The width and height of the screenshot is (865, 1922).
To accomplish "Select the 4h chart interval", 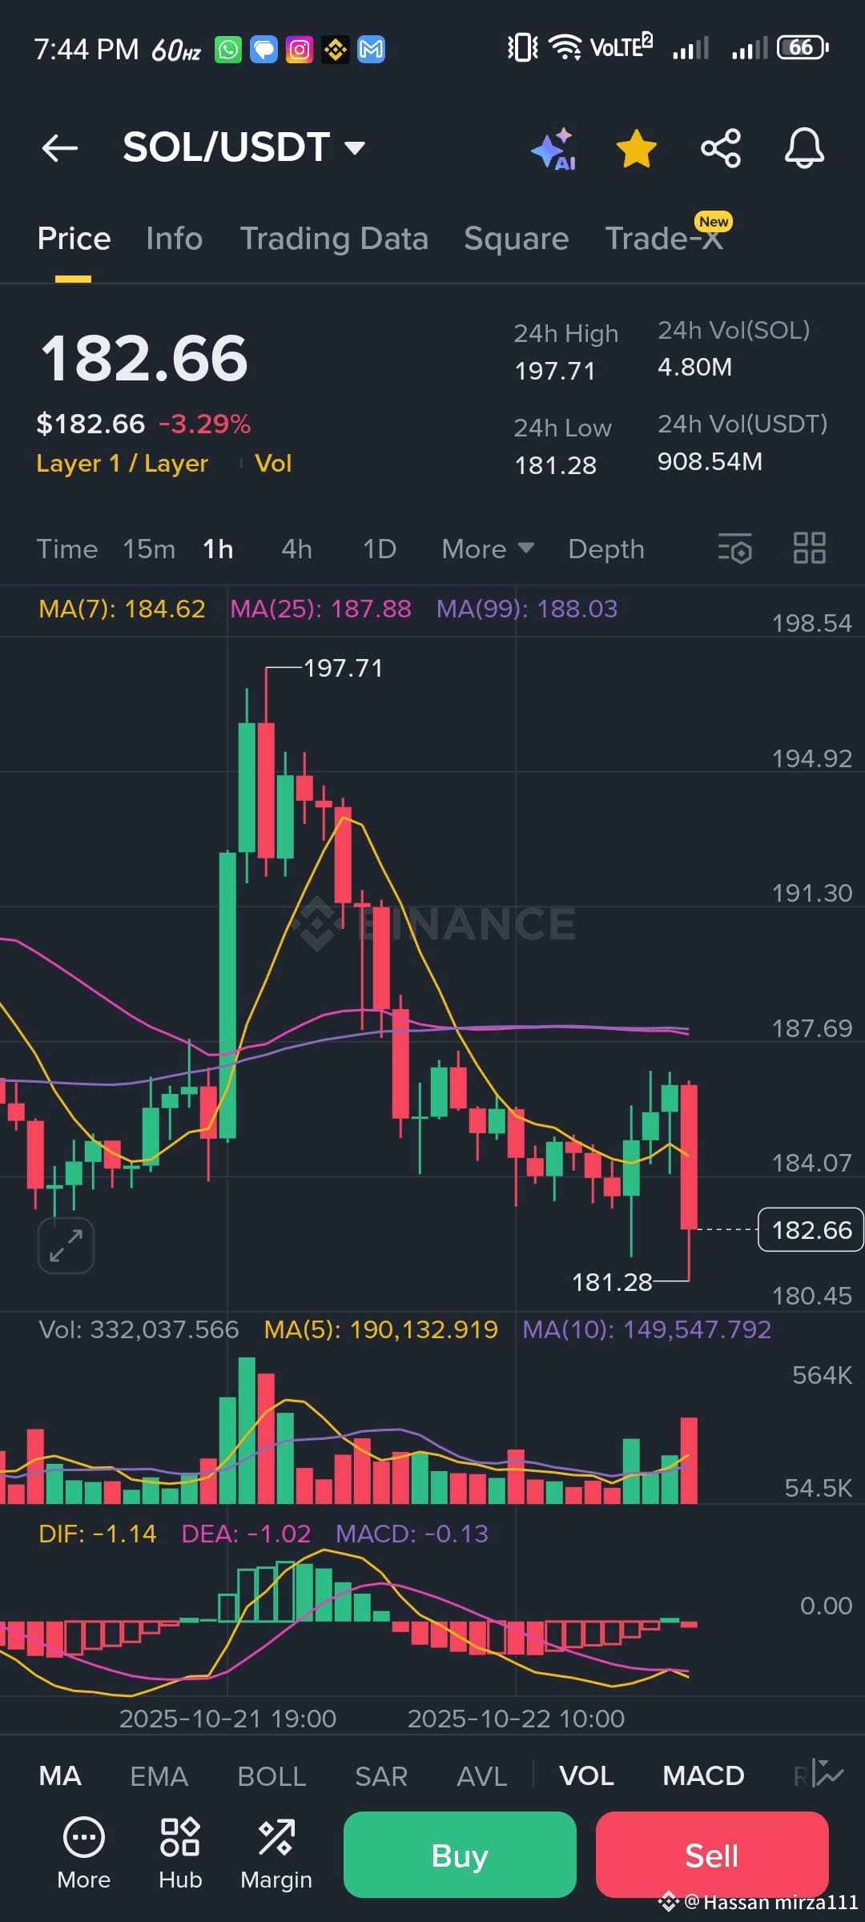I will click(x=296, y=549).
